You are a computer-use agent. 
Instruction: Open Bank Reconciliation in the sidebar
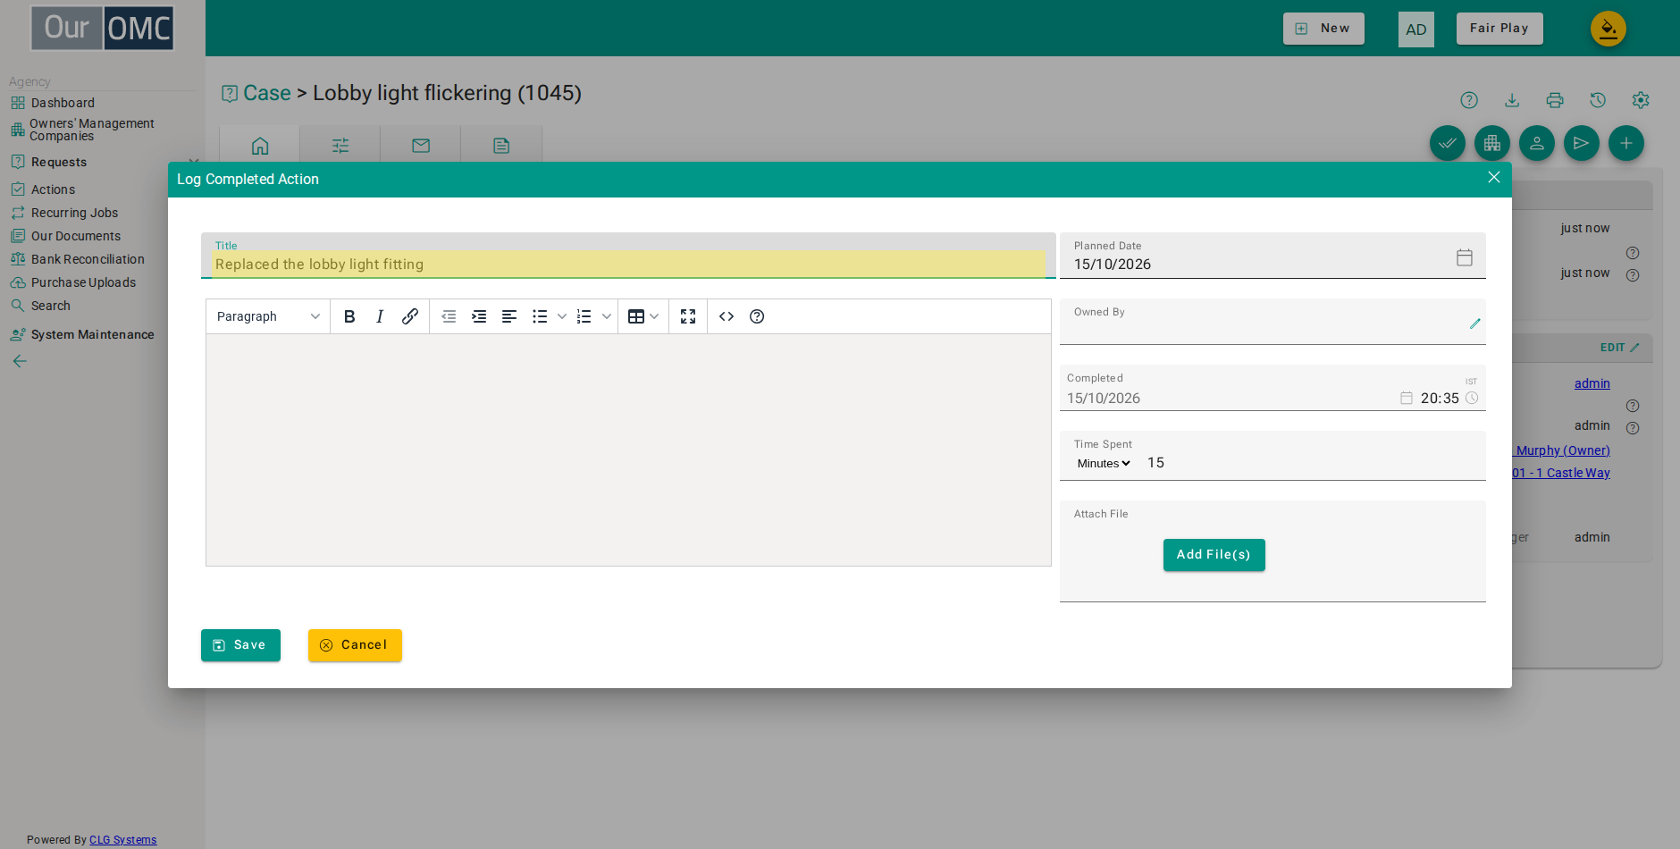coord(88,259)
